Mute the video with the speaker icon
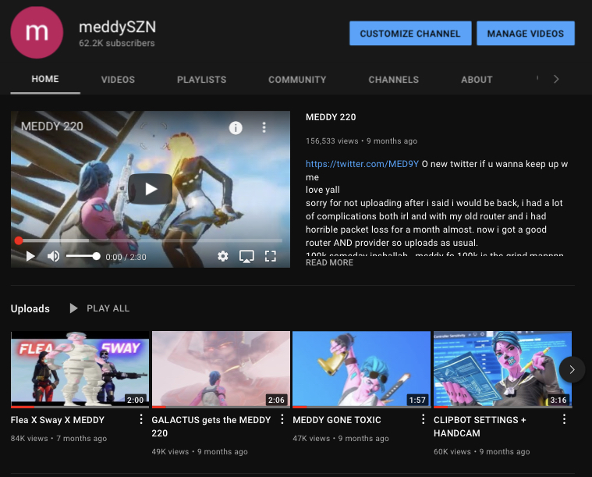Viewport: 592px width, 477px height. [53, 256]
